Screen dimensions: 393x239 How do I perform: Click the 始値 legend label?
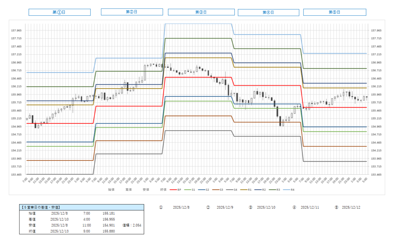point(111,189)
